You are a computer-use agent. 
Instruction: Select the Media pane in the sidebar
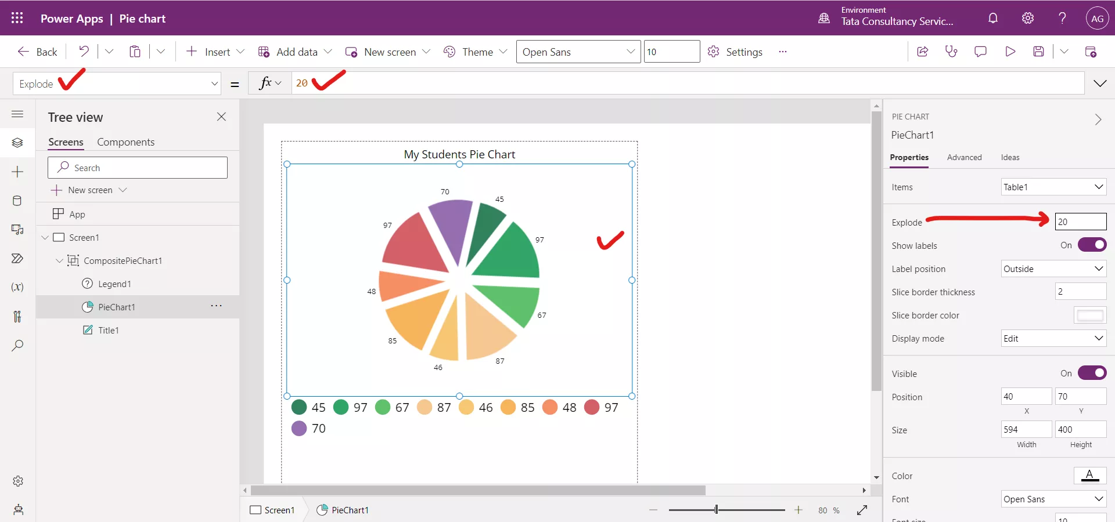click(x=17, y=230)
